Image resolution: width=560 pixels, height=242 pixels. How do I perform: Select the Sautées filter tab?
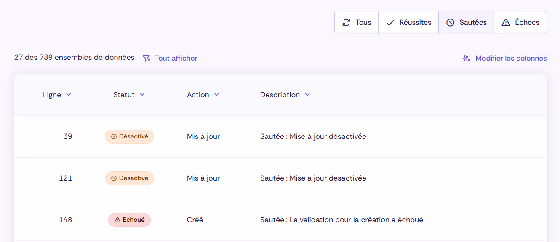pyautogui.click(x=466, y=22)
